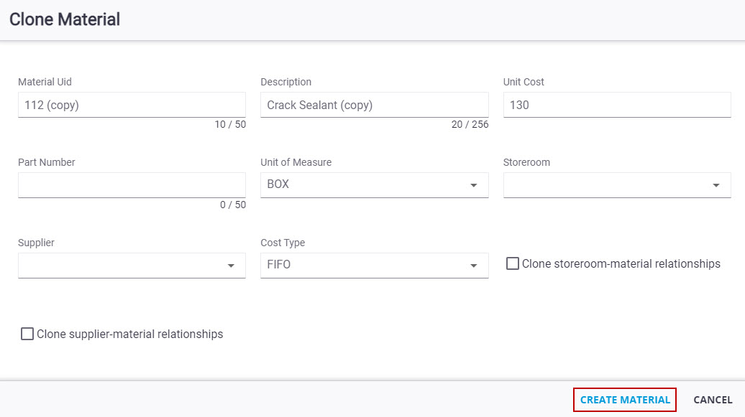Click the 'Clone storeroom-material relationships' label text
The height and width of the screenshot is (417, 745).
pyautogui.click(x=621, y=264)
